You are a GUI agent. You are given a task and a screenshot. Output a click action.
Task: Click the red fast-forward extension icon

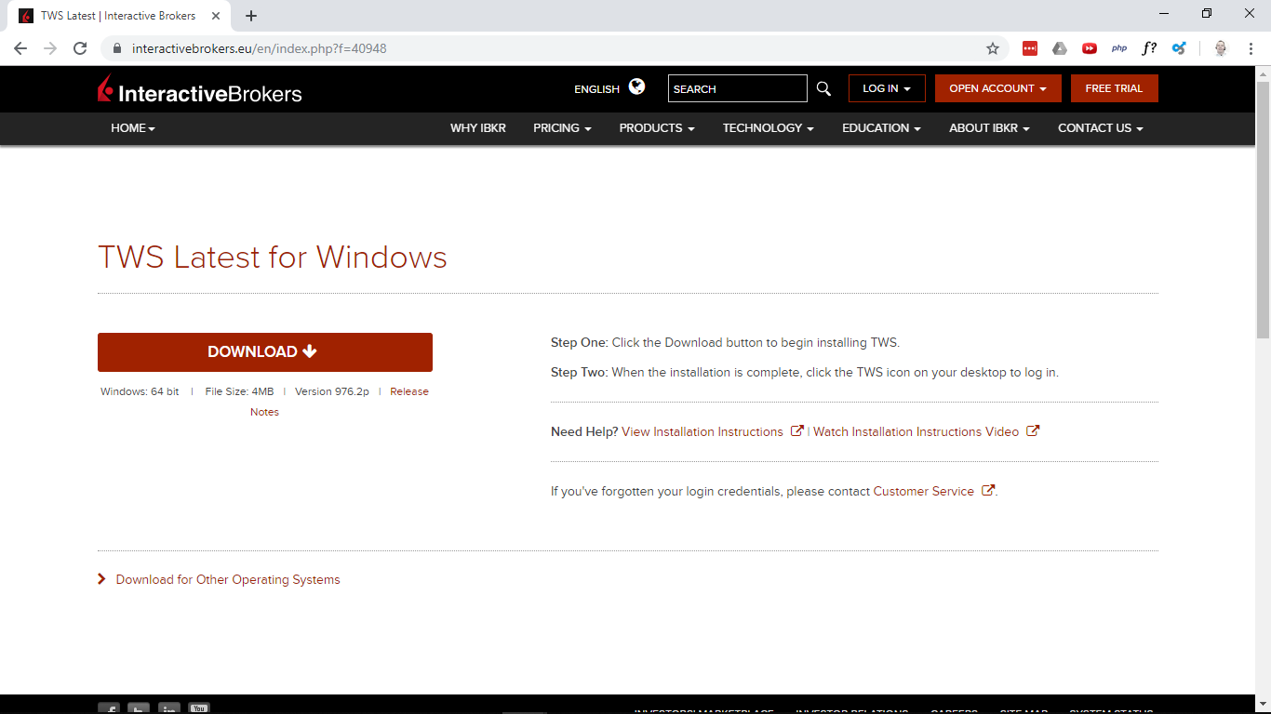coord(1090,48)
